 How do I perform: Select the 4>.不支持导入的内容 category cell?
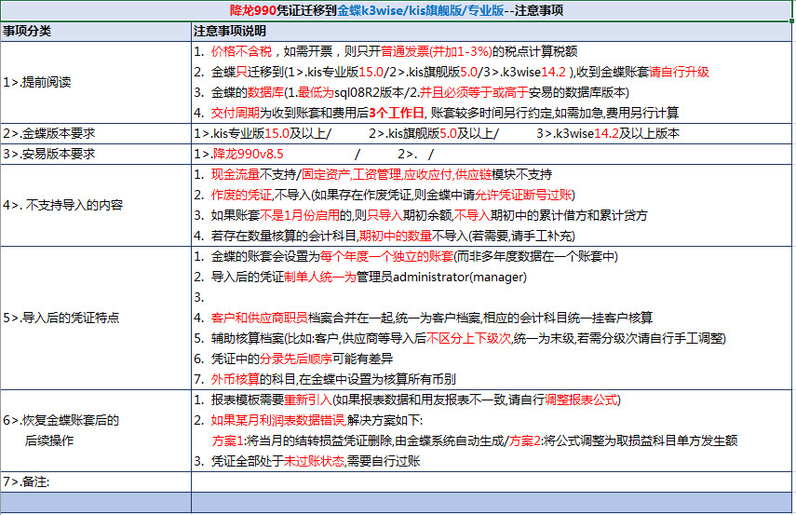pos(96,205)
